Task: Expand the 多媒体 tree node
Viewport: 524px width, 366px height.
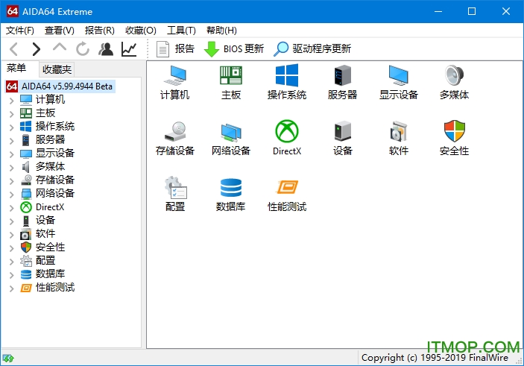Action: (11, 167)
